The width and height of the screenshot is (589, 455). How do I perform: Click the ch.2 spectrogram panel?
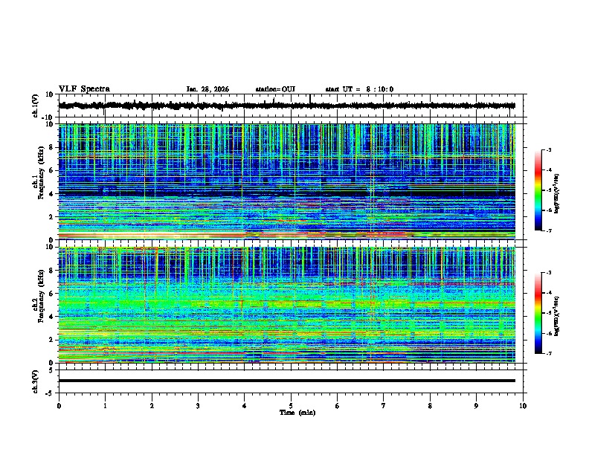click(x=286, y=305)
